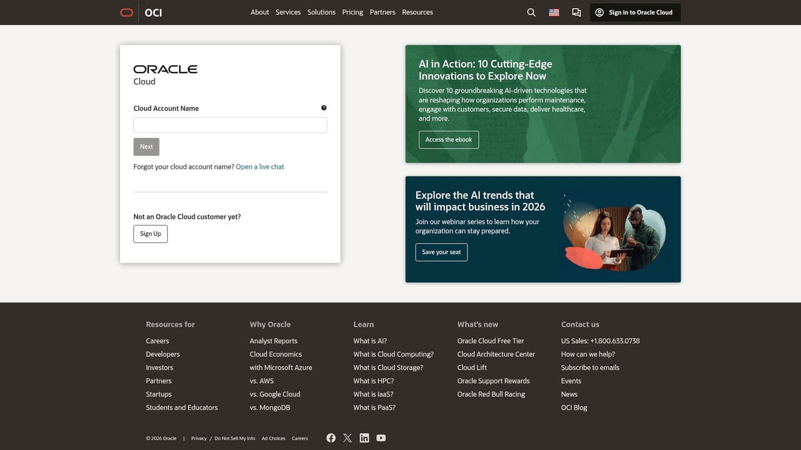Click the help question mark beside Cloud Account Name

point(324,107)
